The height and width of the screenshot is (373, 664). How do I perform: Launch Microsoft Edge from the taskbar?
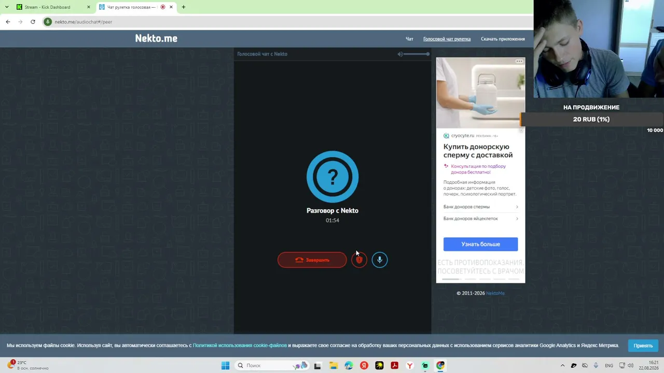[x=349, y=366]
